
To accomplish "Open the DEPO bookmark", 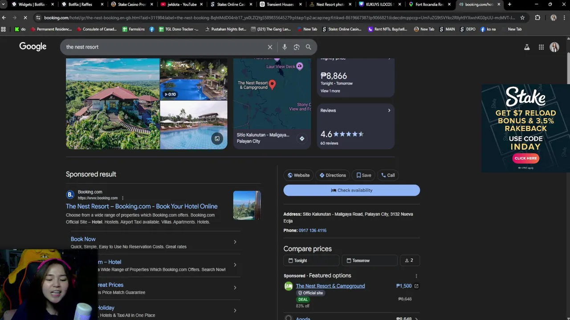I will (x=468, y=29).
